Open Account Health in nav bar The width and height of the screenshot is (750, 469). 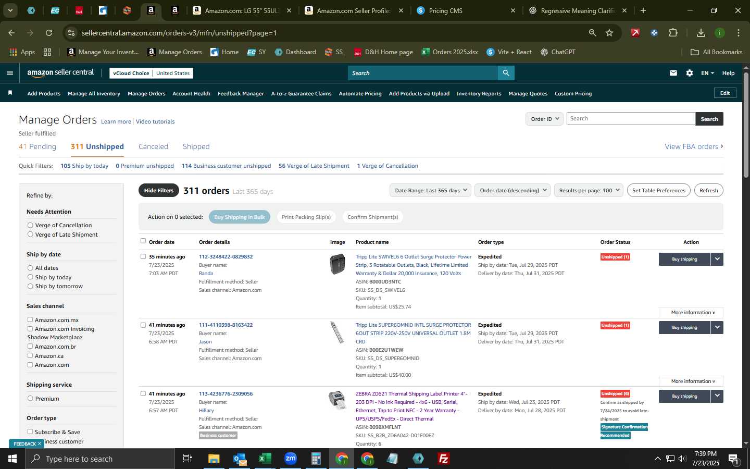191,94
